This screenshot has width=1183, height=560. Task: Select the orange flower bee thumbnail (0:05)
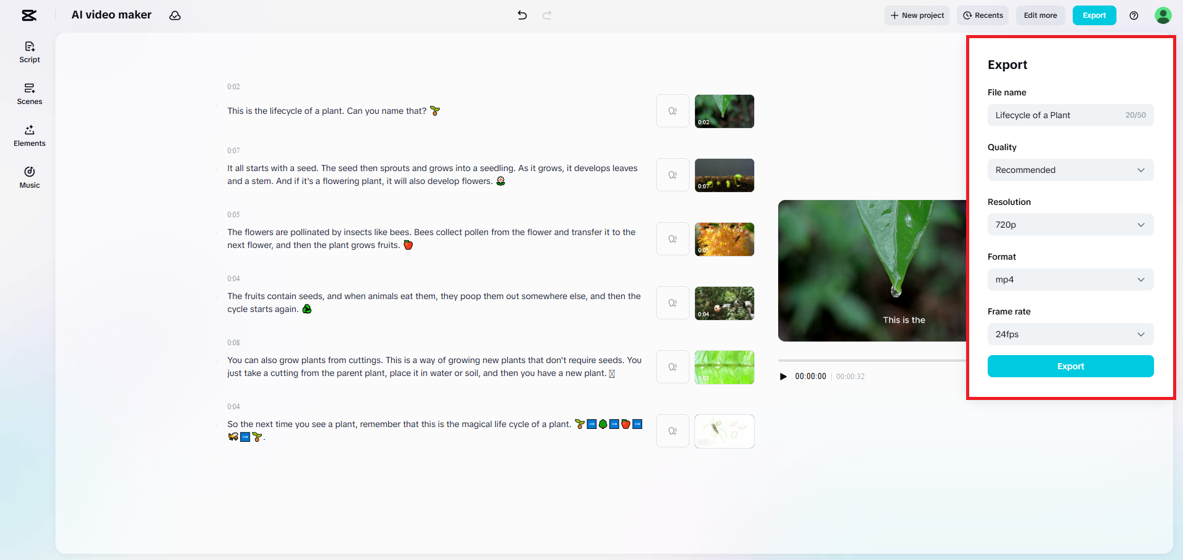pyautogui.click(x=725, y=239)
